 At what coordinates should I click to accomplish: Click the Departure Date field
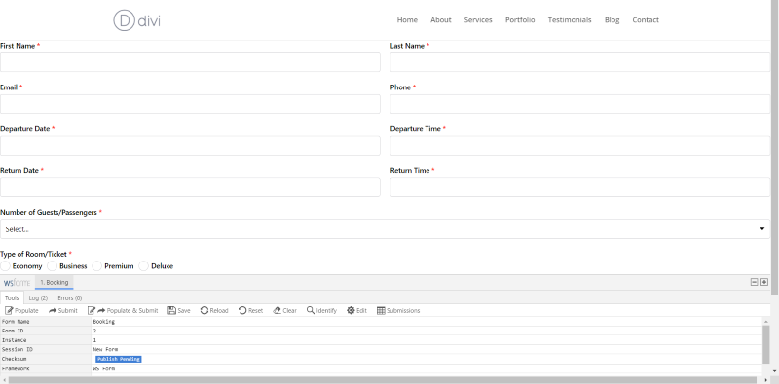[x=190, y=146]
